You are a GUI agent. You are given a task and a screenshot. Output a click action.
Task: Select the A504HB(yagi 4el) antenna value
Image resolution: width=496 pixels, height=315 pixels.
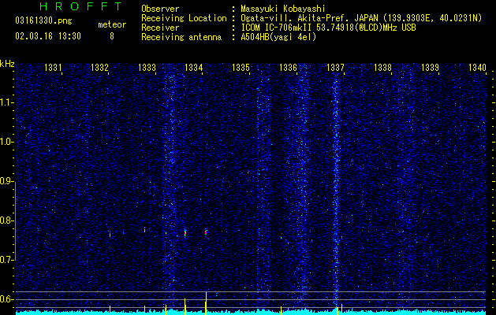click(x=278, y=37)
